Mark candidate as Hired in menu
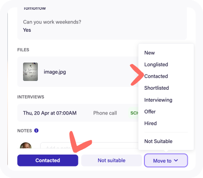Viewport: 203px width, 178px height. point(150,123)
